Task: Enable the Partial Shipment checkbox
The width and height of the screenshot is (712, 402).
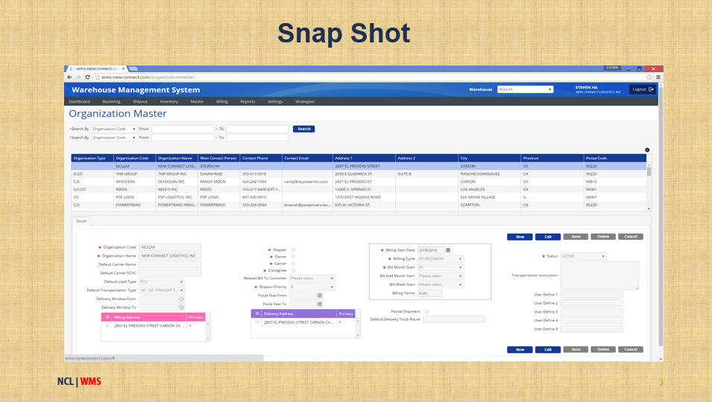Action: tap(427, 311)
